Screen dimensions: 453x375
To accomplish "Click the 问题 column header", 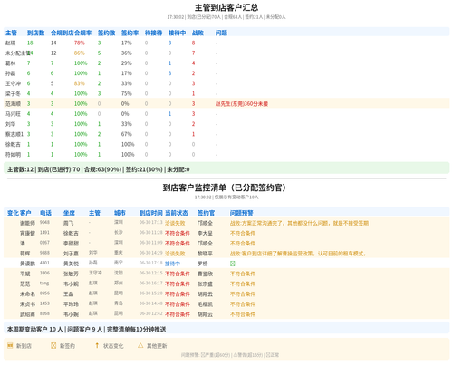I will point(221,33).
